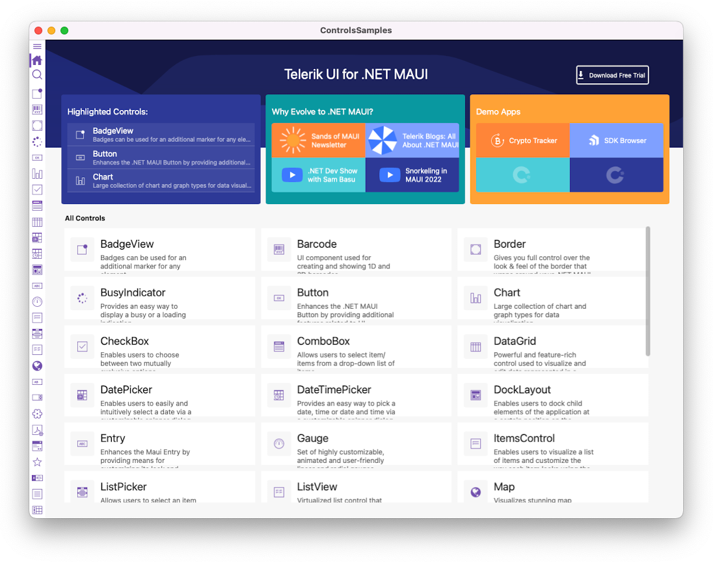Select the OK Button icon in sidebar
The height and width of the screenshot is (563, 713).
pos(37,158)
